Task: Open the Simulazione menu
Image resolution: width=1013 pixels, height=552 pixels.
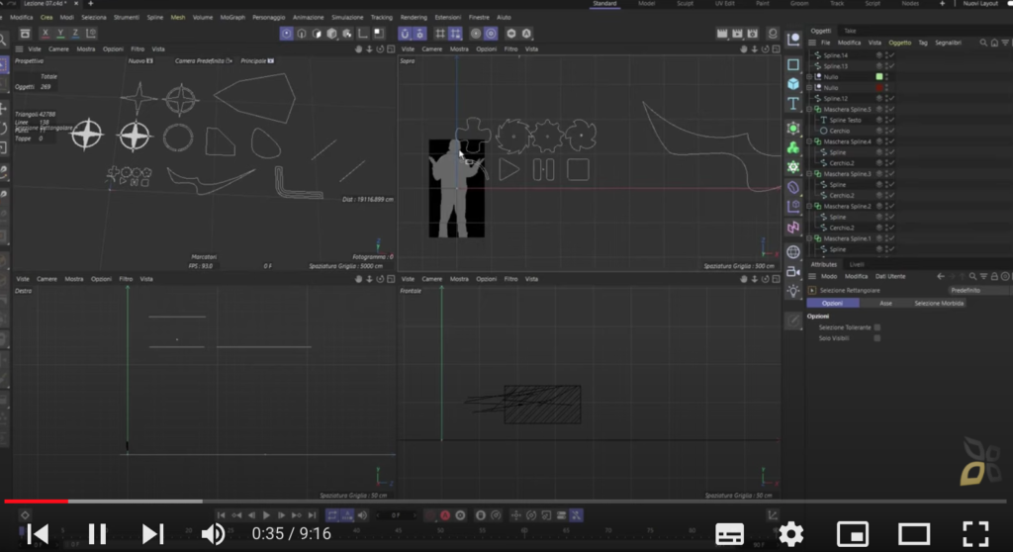Action: 347,18
